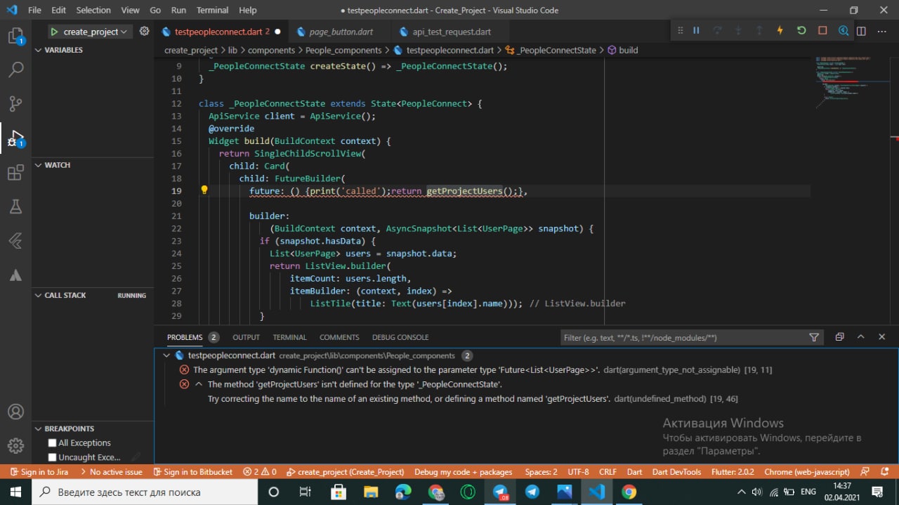Stop debugging with the red square

pyautogui.click(x=822, y=31)
